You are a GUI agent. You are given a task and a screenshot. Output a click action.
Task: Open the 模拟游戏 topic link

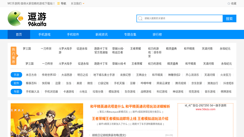pyautogui.click(x=114, y=92)
